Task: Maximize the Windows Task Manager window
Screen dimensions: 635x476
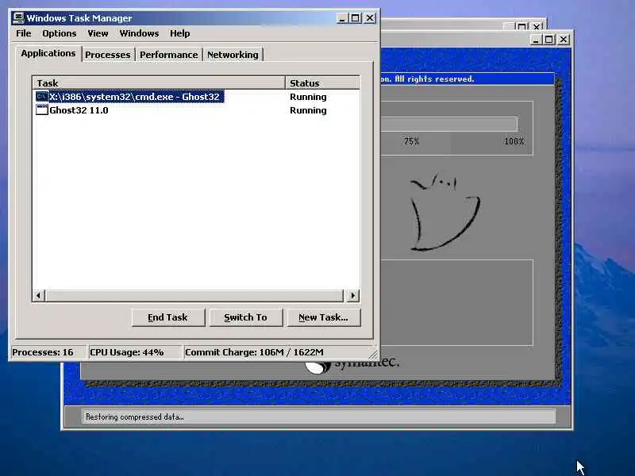Action: click(x=355, y=17)
